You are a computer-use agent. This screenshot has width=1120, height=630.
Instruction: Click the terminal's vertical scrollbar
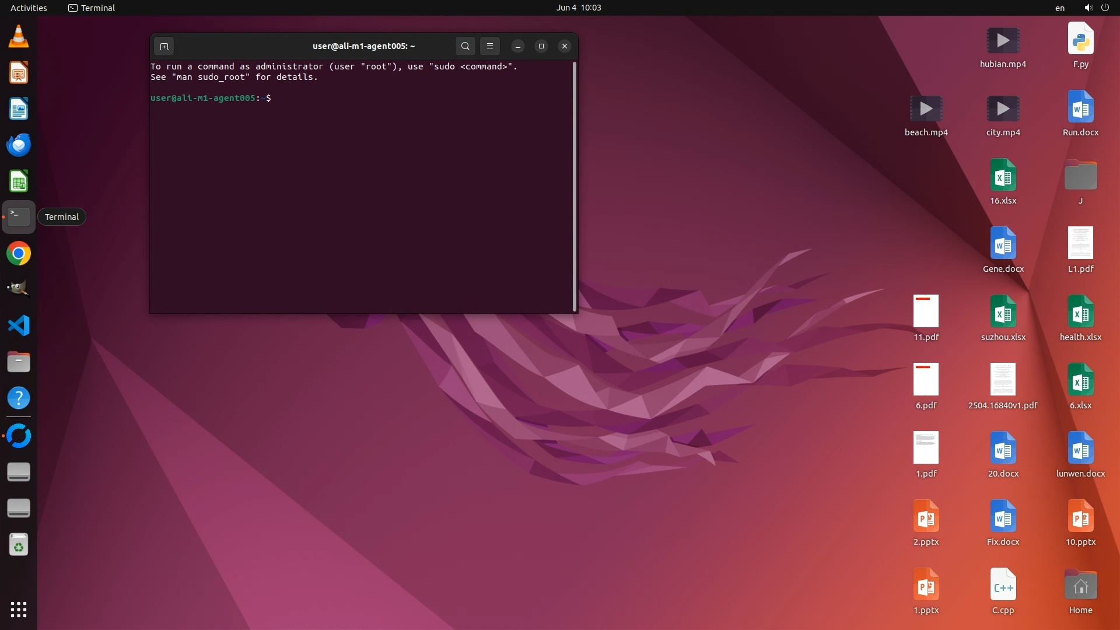click(x=575, y=187)
